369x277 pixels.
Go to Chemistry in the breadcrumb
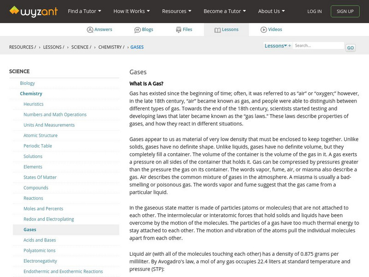pos(110,47)
